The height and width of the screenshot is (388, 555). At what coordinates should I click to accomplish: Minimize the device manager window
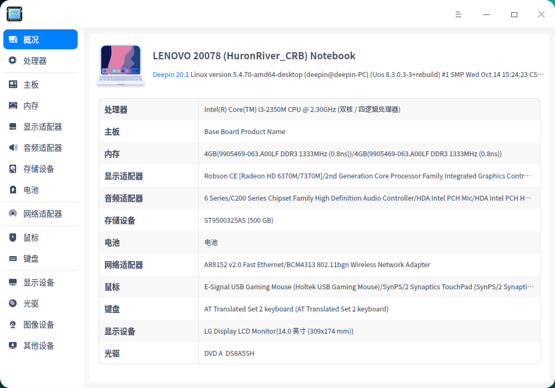pyautogui.click(x=486, y=14)
